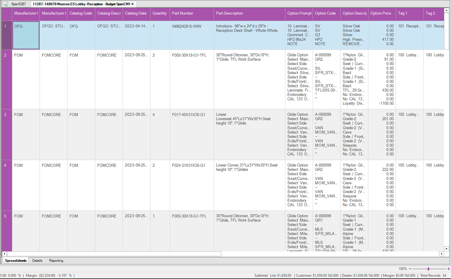This screenshot has width=451, height=279.
Task: Click the vertical scrollbar down arrow
Action: (x=446, y=249)
